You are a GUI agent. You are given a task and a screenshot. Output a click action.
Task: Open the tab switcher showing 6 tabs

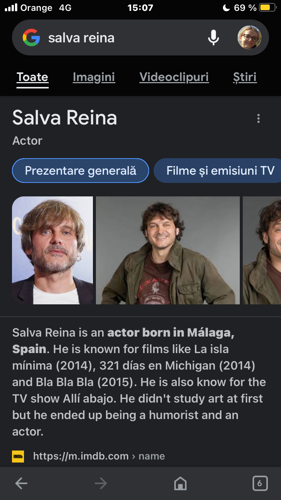point(260,484)
